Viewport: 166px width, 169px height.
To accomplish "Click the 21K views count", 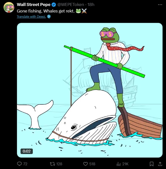I will click(x=125, y=164).
